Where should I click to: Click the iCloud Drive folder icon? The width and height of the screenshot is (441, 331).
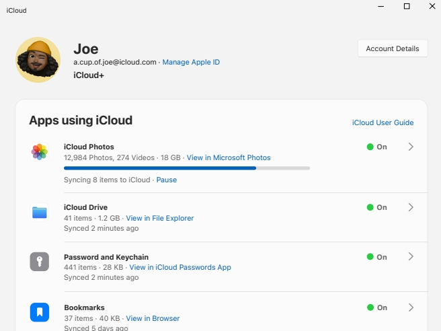click(x=40, y=213)
